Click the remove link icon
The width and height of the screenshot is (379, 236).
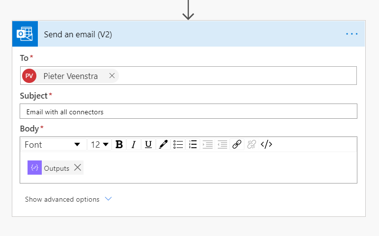tap(252, 145)
